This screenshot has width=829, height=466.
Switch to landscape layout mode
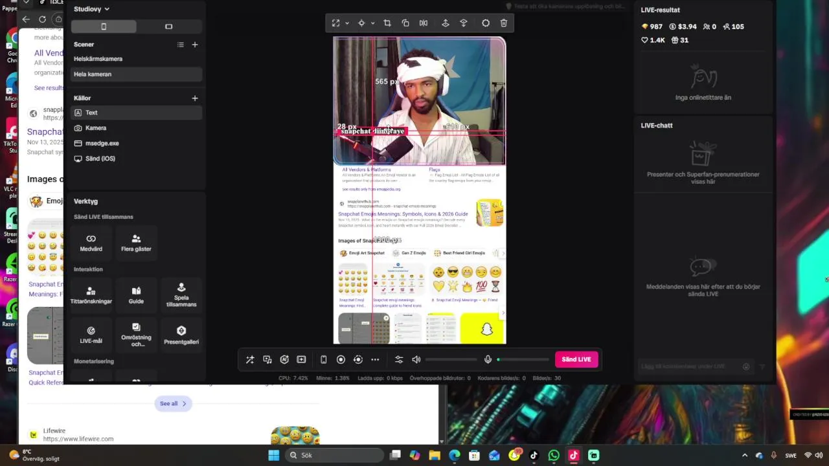(x=169, y=27)
